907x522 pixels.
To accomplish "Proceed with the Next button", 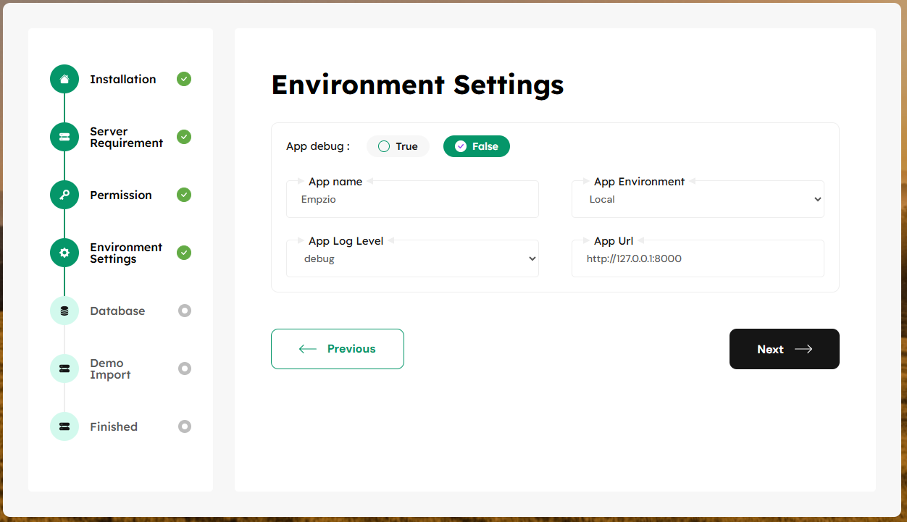I will click(784, 349).
